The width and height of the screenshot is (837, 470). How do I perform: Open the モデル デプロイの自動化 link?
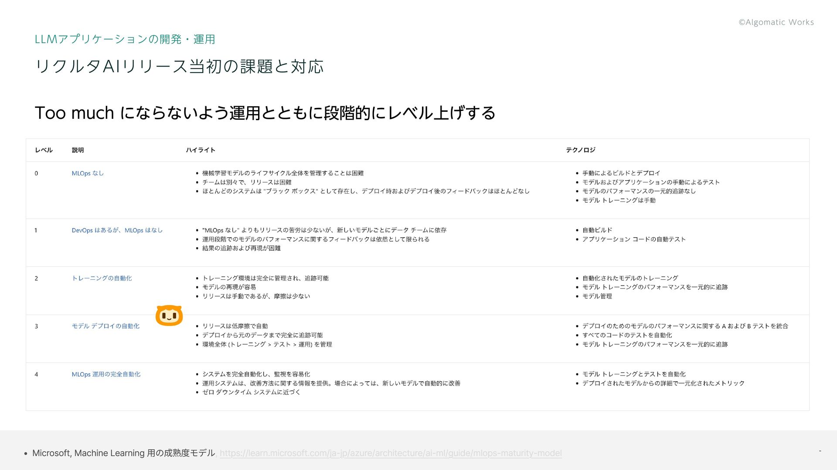[105, 326]
